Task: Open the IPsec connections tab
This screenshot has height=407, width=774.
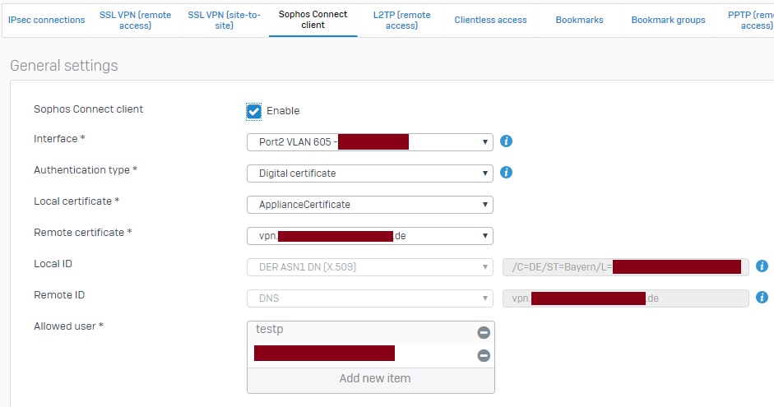Action: (x=46, y=21)
